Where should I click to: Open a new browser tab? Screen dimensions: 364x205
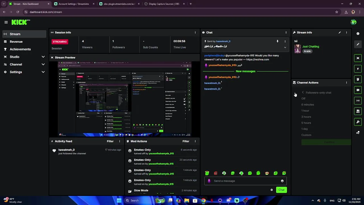pyautogui.click(x=191, y=4)
